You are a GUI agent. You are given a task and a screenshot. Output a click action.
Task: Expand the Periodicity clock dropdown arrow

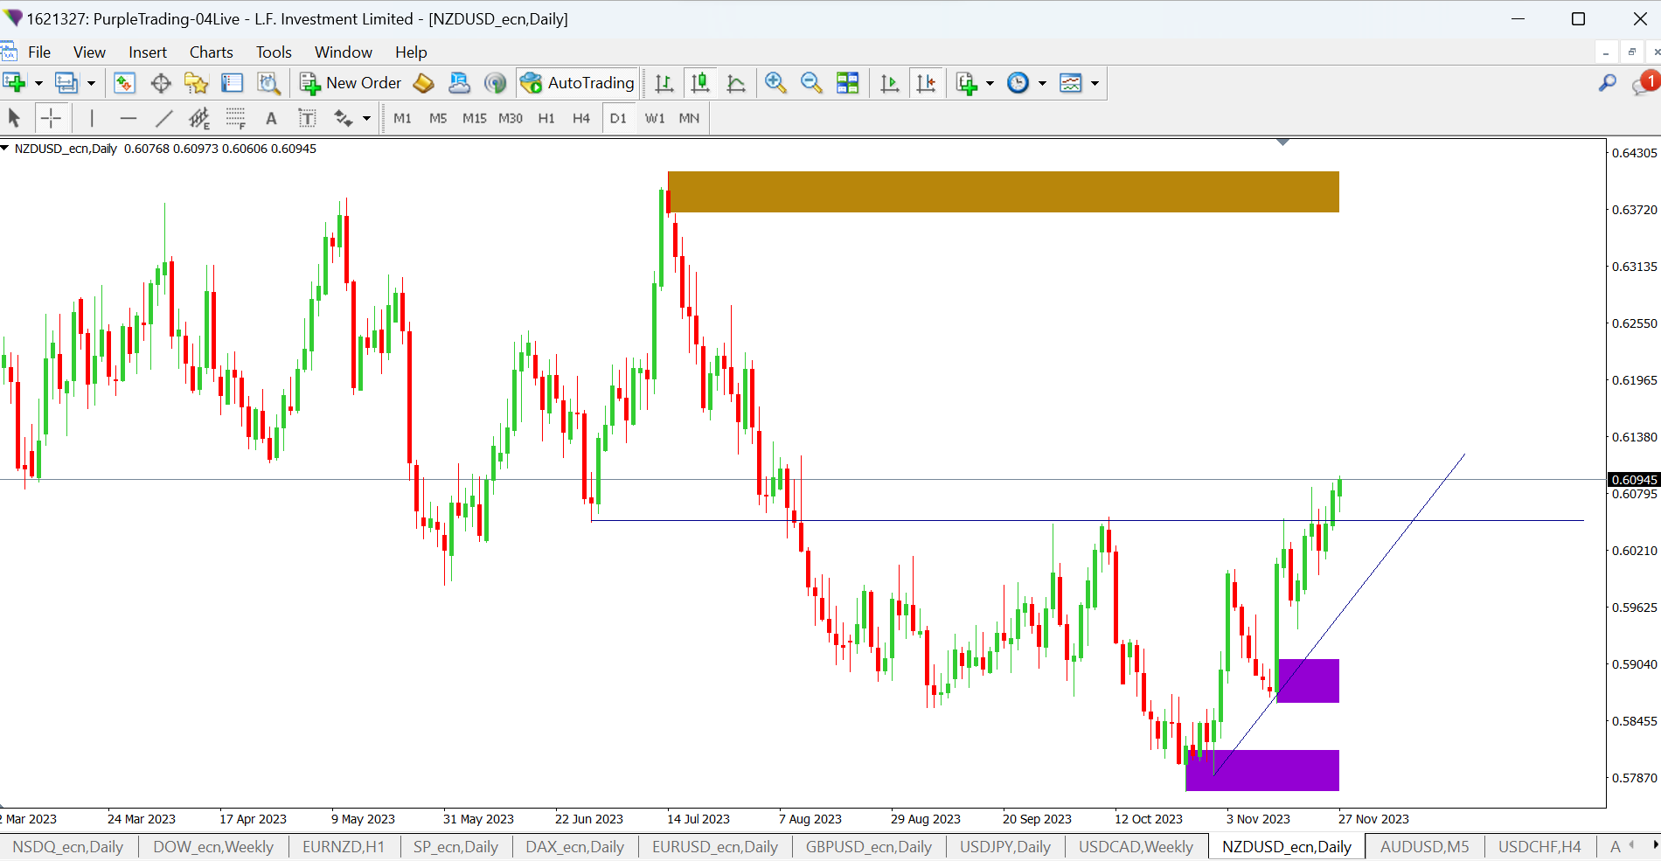[1042, 84]
